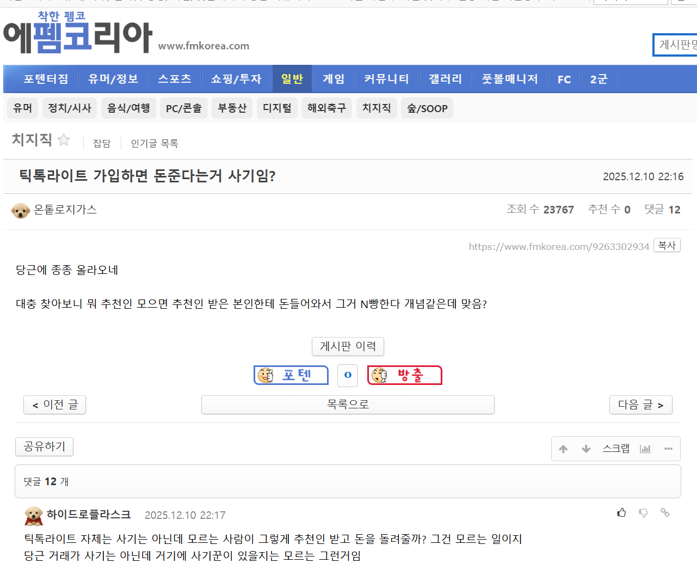Viewport: 697px width, 569px height.
Task: Open the 치지직 board heading link
Action: click(32, 140)
